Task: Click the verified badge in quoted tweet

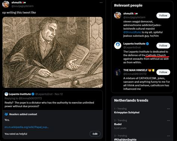Action: point(33,94)
